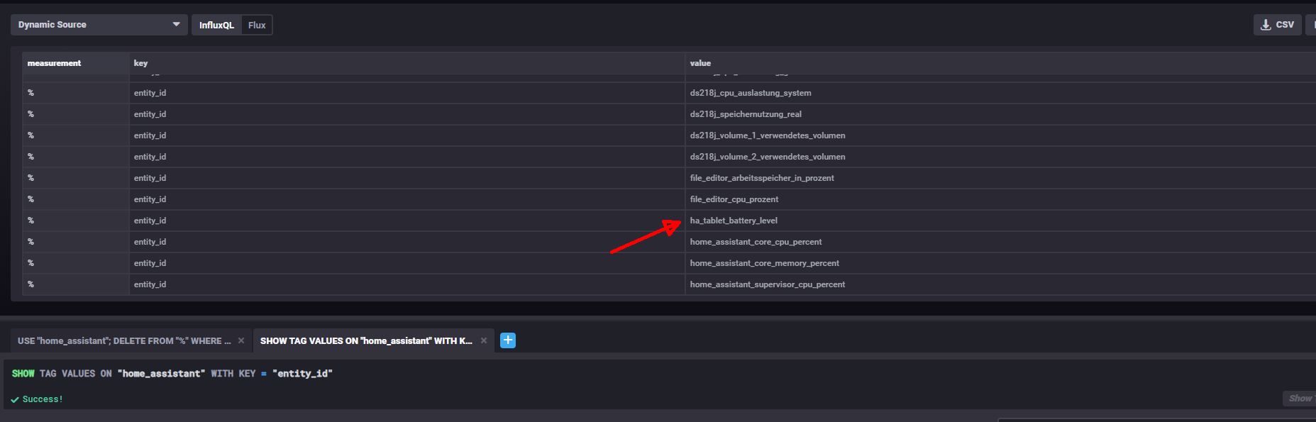Switch query language to InfluxQL
This screenshot has height=422, width=1316.
point(216,25)
